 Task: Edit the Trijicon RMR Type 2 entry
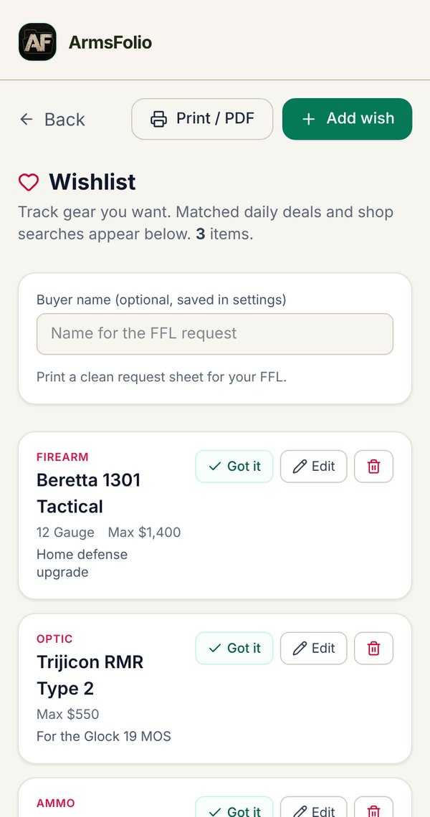click(313, 648)
